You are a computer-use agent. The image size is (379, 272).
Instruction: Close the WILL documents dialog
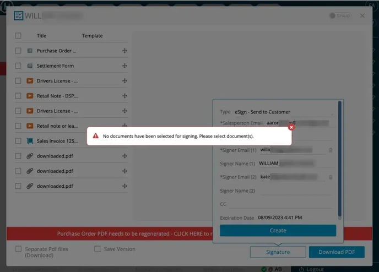point(362,16)
